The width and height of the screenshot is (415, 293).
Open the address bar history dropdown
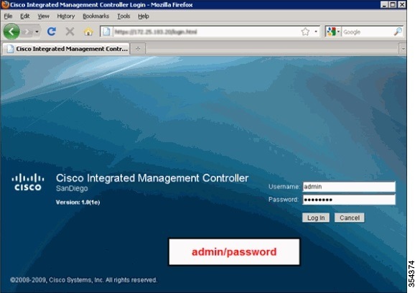(x=316, y=32)
